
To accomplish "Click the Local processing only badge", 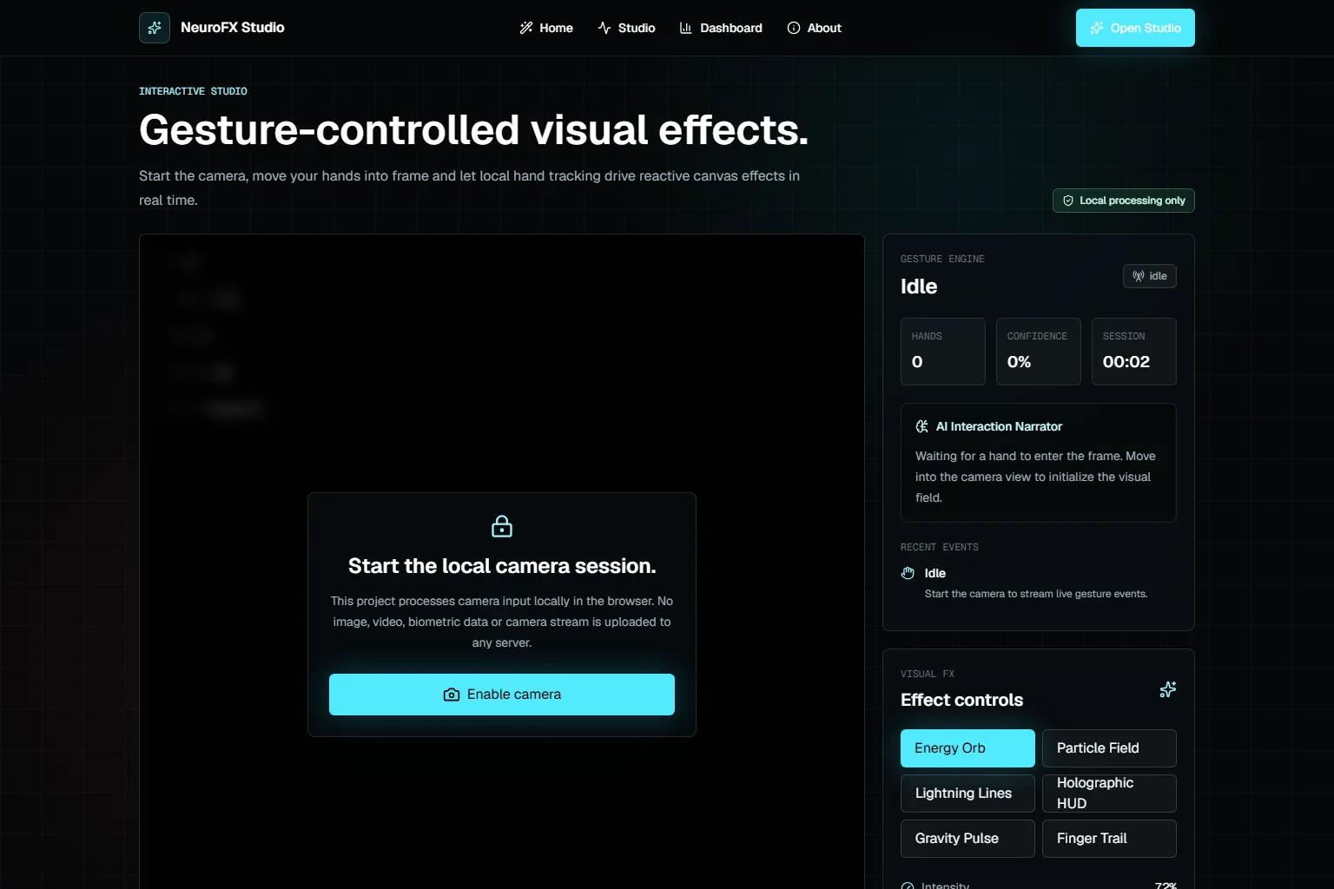I will [x=1124, y=201].
